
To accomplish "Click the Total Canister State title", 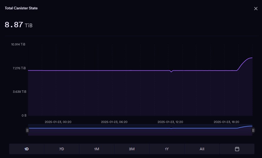I will click(x=21, y=8).
